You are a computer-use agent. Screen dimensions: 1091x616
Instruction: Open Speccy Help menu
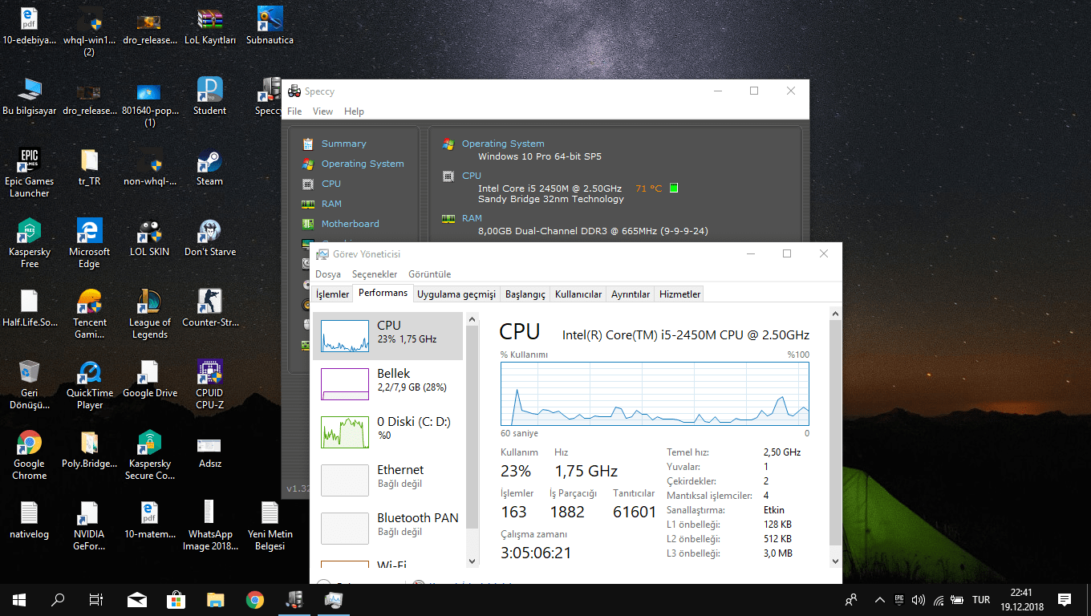click(x=354, y=111)
